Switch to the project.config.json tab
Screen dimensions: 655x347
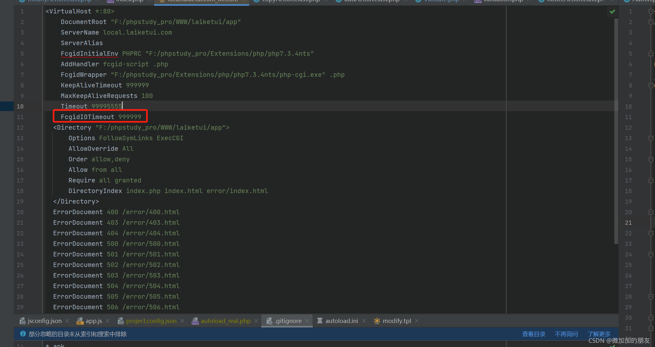pyautogui.click(x=151, y=321)
